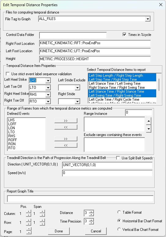Increase the Column Pos. value
Screen dimensions: 166x237
pyautogui.click(x=29, y=212)
